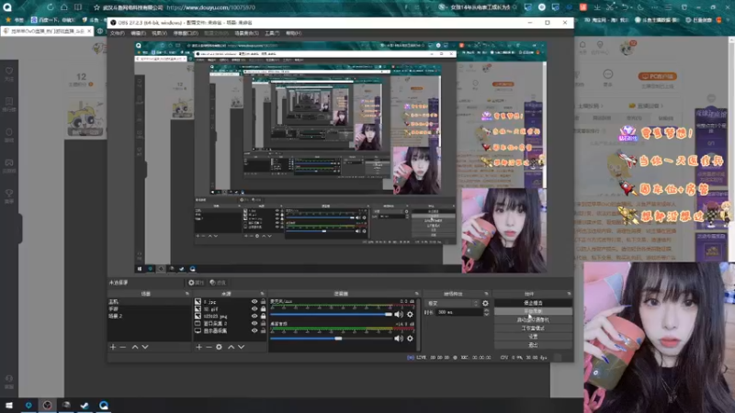The height and width of the screenshot is (413, 735).
Task: Move the selected source up
Action: (232, 347)
